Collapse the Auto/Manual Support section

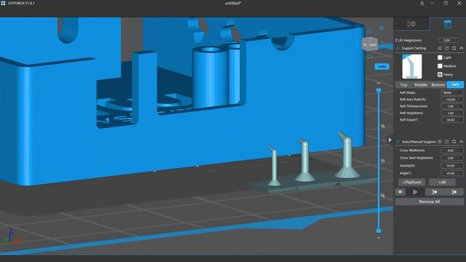click(461, 142)
